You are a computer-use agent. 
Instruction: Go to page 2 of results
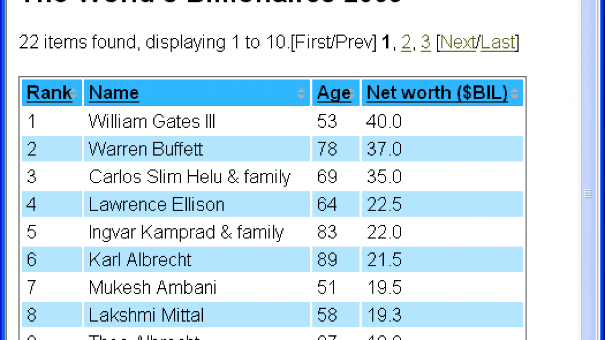point(406,42)
